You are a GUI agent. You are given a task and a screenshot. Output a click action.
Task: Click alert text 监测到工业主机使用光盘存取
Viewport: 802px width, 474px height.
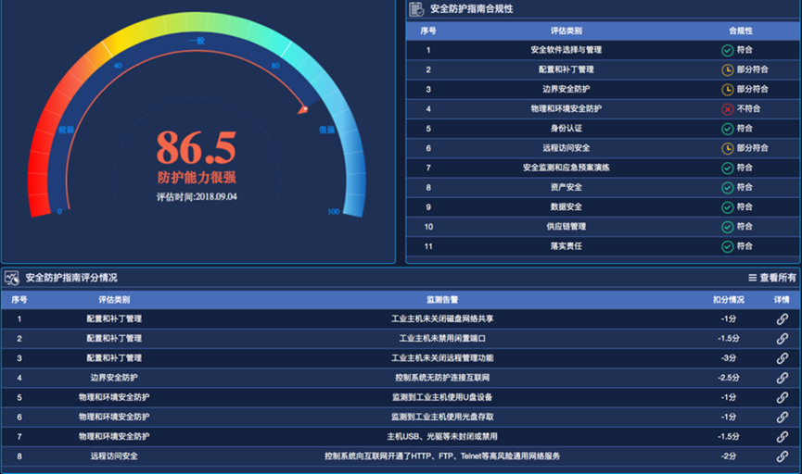coord(442,417)
